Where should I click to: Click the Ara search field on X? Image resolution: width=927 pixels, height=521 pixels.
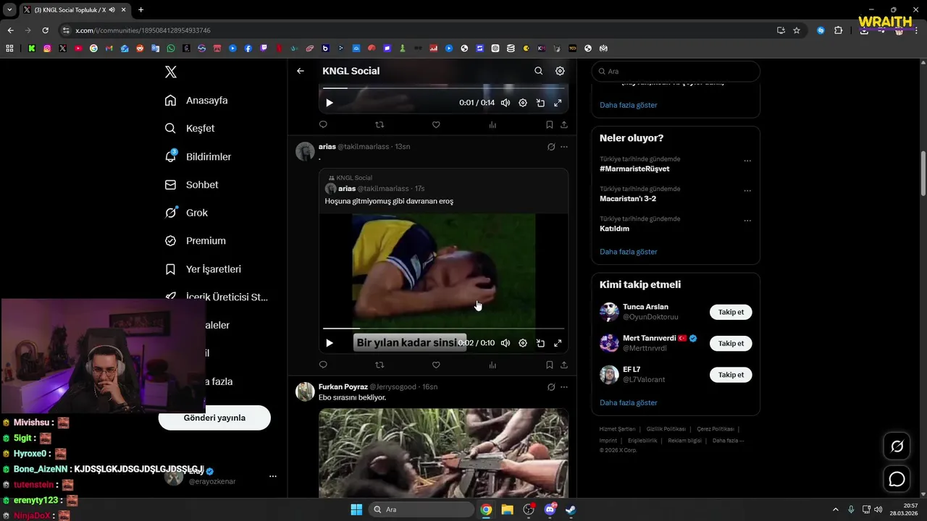click(x=676, y=72)
